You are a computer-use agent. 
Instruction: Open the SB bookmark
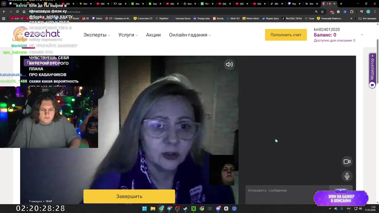tap(85, 18)
